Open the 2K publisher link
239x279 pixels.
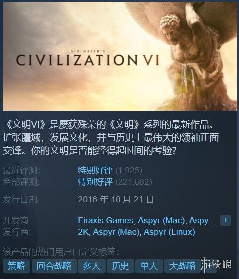(x=84, y=232)
